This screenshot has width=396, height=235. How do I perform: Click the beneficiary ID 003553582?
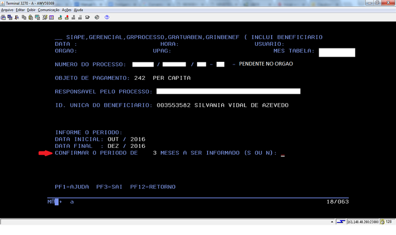pyautogui.click(x=173, y=105)
